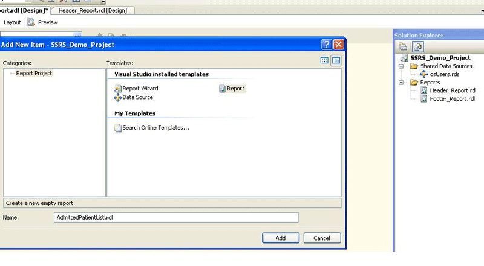
Task: Click the Add button
Action: pyautogui.click(x=281, y=238)
